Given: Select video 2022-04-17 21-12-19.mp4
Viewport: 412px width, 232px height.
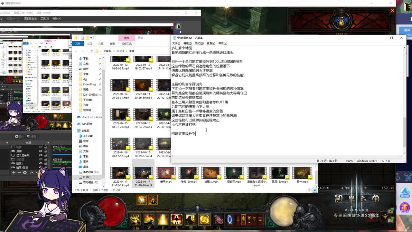Looking at the screenshot, I should pos(120,177).
